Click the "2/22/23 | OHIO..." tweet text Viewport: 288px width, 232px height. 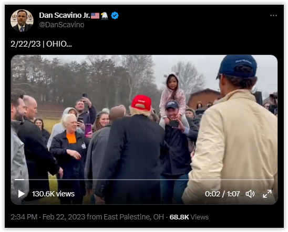click(x=41, y=44)
